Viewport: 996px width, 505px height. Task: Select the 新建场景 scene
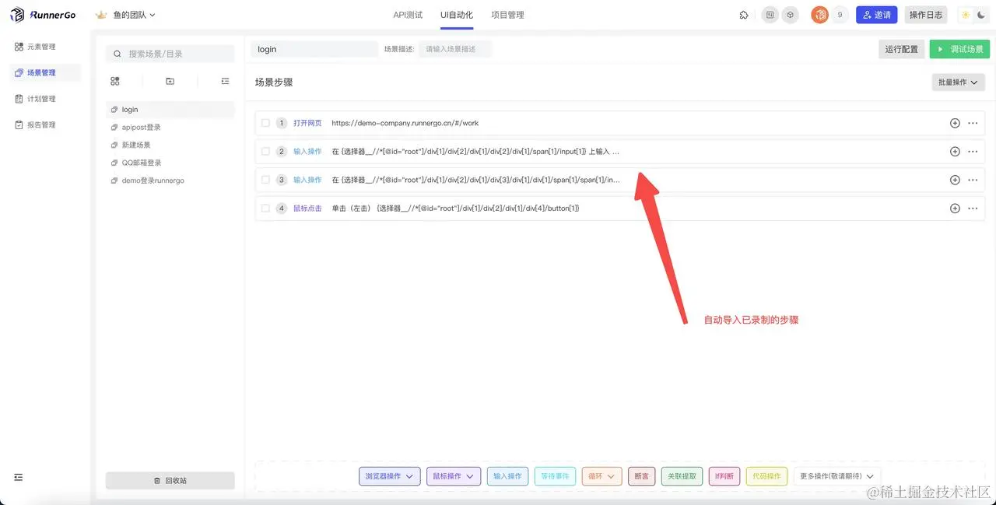point(170,145)
